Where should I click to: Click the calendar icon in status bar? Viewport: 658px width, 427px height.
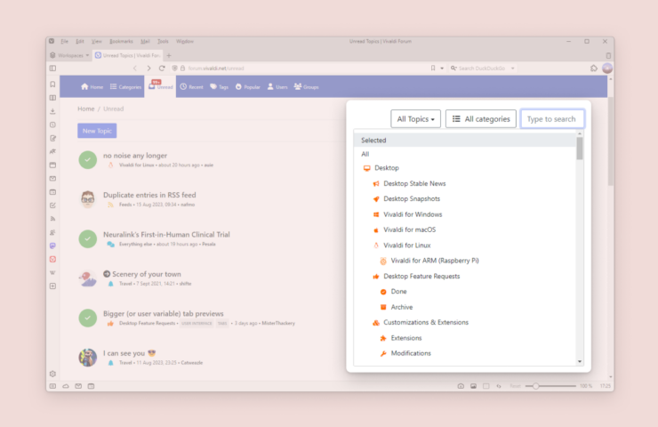pyautogui.click(x=91, y=386)
